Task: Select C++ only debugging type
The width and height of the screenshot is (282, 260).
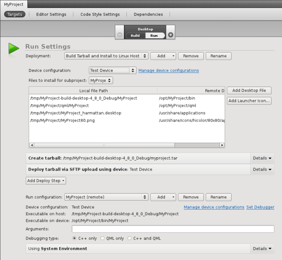Action: tap(74, 238)
